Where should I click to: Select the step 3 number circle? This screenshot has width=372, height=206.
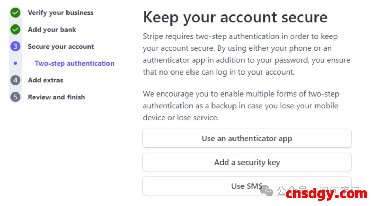15,47
